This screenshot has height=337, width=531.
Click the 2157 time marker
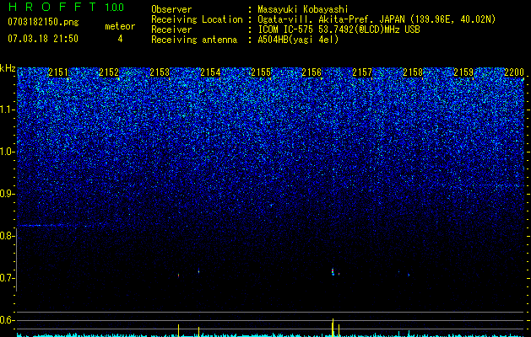point(362,72)
